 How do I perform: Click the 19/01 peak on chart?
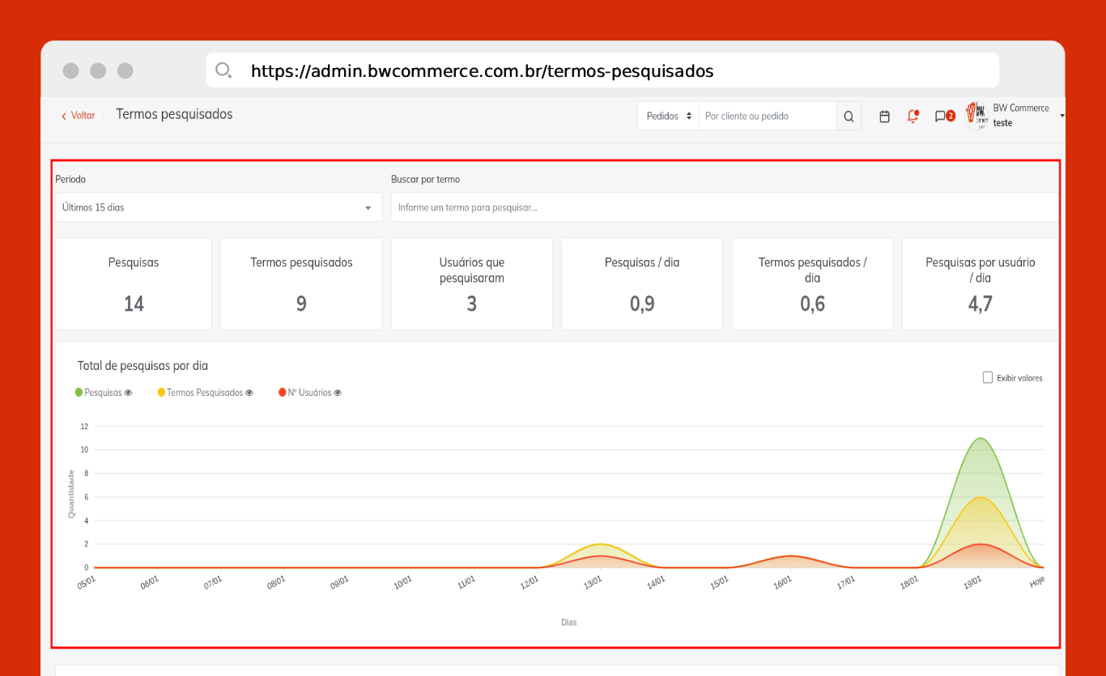pyautogui.click(x=981, y=439)
